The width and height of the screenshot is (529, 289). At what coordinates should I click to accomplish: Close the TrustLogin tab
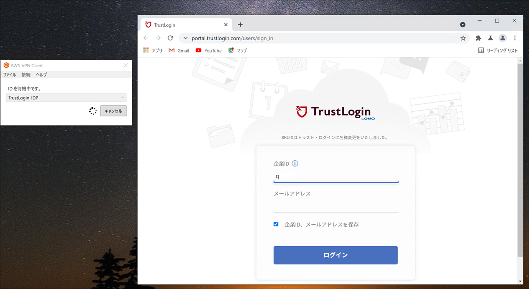point(226,25)
